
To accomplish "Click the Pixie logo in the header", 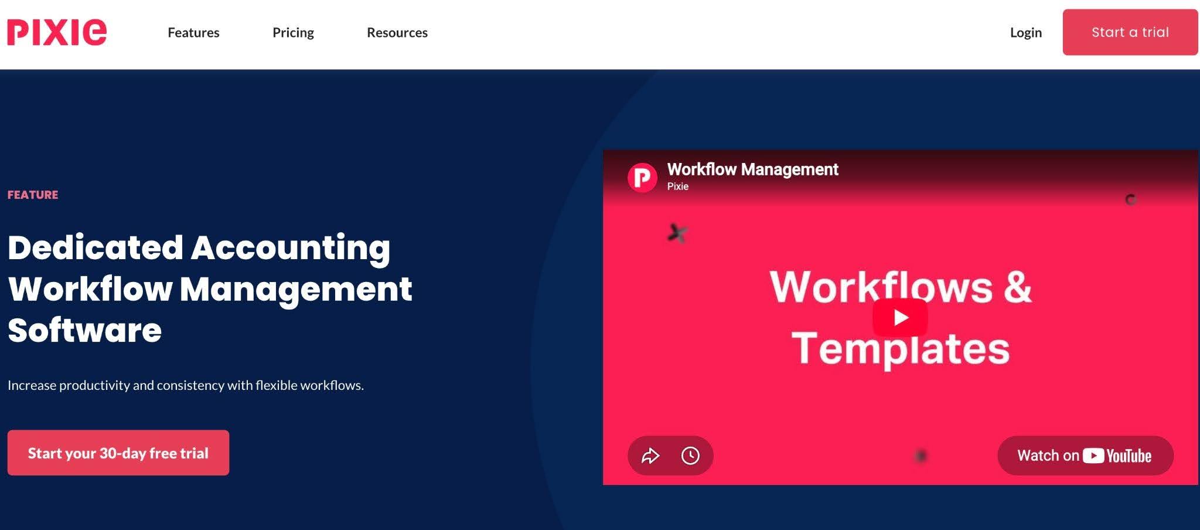I will (x=57, y=32).
